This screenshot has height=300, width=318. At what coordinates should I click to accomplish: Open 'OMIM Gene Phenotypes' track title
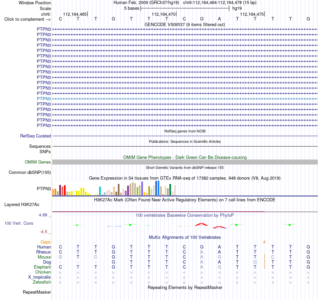(x=185, y=158)
